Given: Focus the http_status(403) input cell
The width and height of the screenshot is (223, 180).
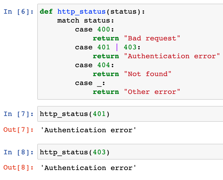Looking at the screenshot, I should pyautogui.click(x=131, y=152).
